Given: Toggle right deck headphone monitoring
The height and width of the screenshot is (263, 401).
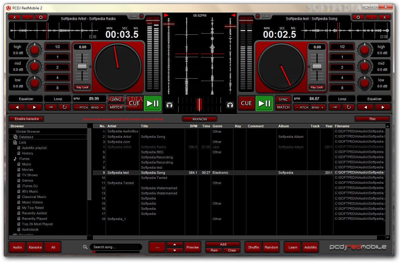Looking at the screenshot, I should click(x=230, y=105).
